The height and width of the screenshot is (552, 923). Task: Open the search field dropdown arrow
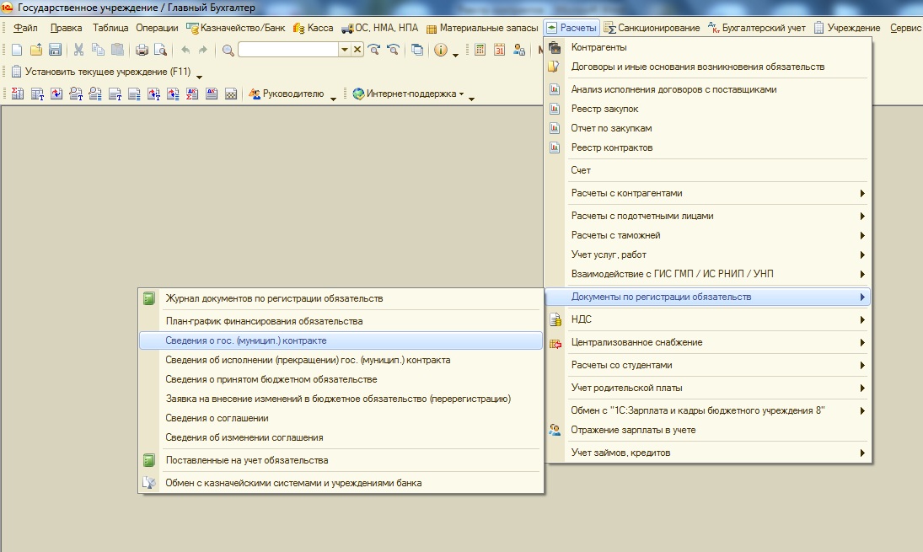(x=344, y=50)
